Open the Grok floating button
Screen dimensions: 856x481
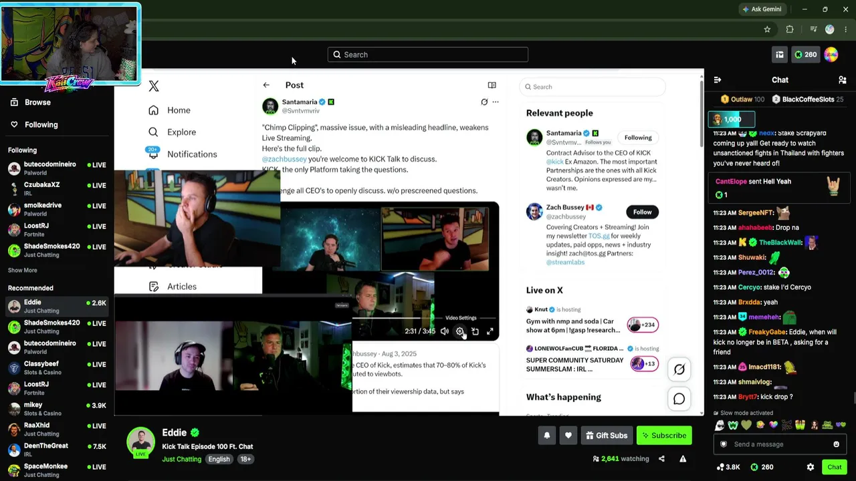679,369
